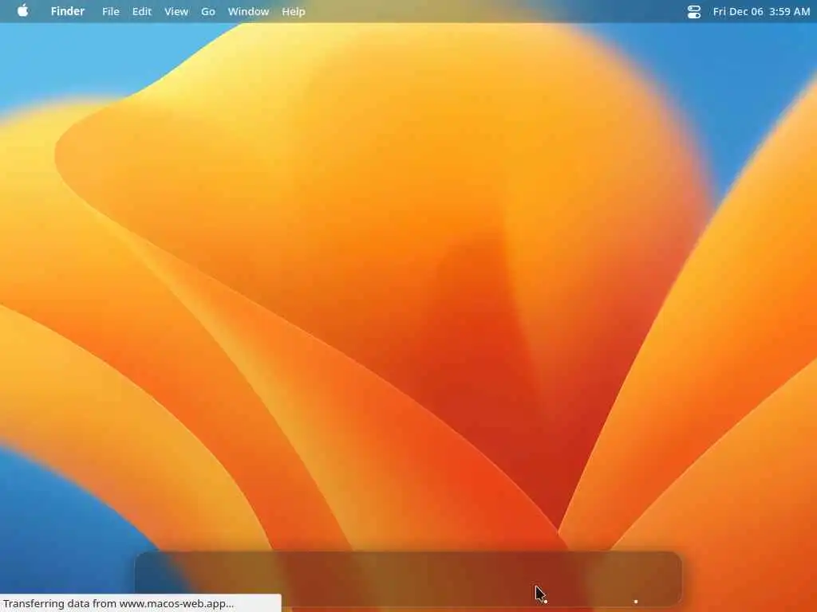Image resolution: width=817 pixels, height=612 pixels.
Task: Open the Help menu
Action: click(294, 11)
